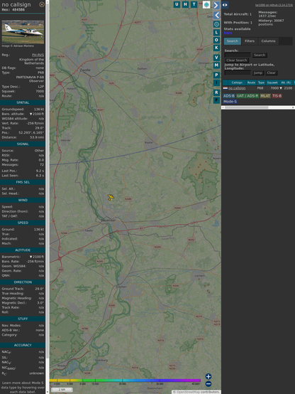Open the PH-RVS registration link
Image resolution: width=295 pixels, height=394 pixels.
click(x=38, y=55)
